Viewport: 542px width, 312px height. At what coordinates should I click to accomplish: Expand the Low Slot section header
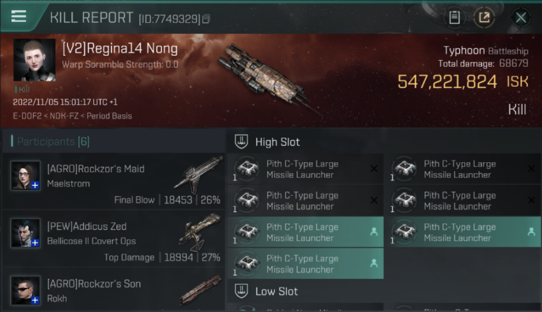(276, 291)
